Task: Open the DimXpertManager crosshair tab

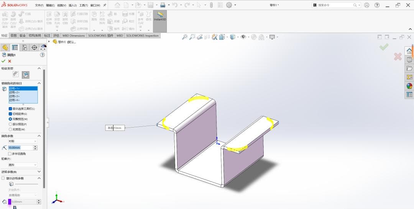Action: 34,47
